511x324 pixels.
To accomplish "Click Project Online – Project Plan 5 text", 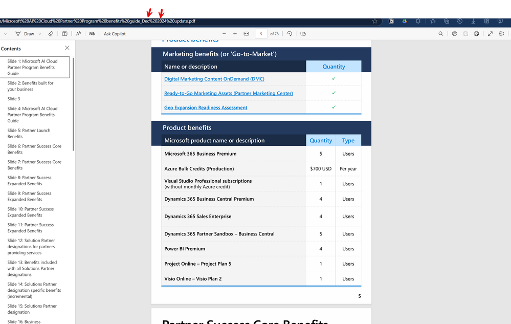I will pyautogui.click(x=198, y=264).
